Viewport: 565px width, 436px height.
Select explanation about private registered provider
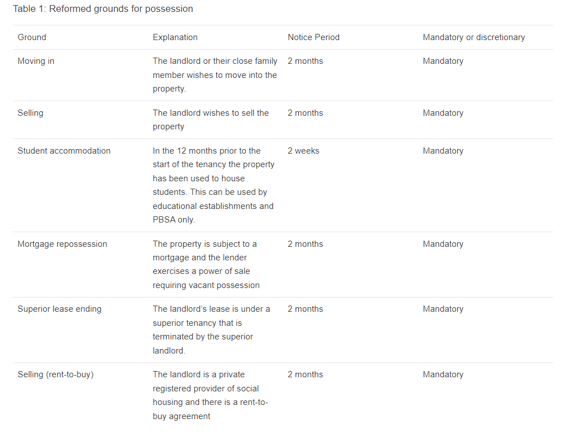click(210, 395)
